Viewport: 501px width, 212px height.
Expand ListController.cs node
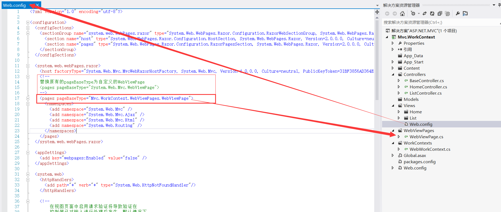coord(399,93)
